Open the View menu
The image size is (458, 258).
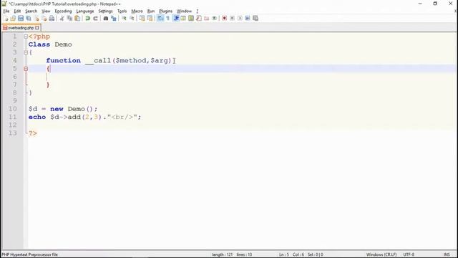coord(46,11)
